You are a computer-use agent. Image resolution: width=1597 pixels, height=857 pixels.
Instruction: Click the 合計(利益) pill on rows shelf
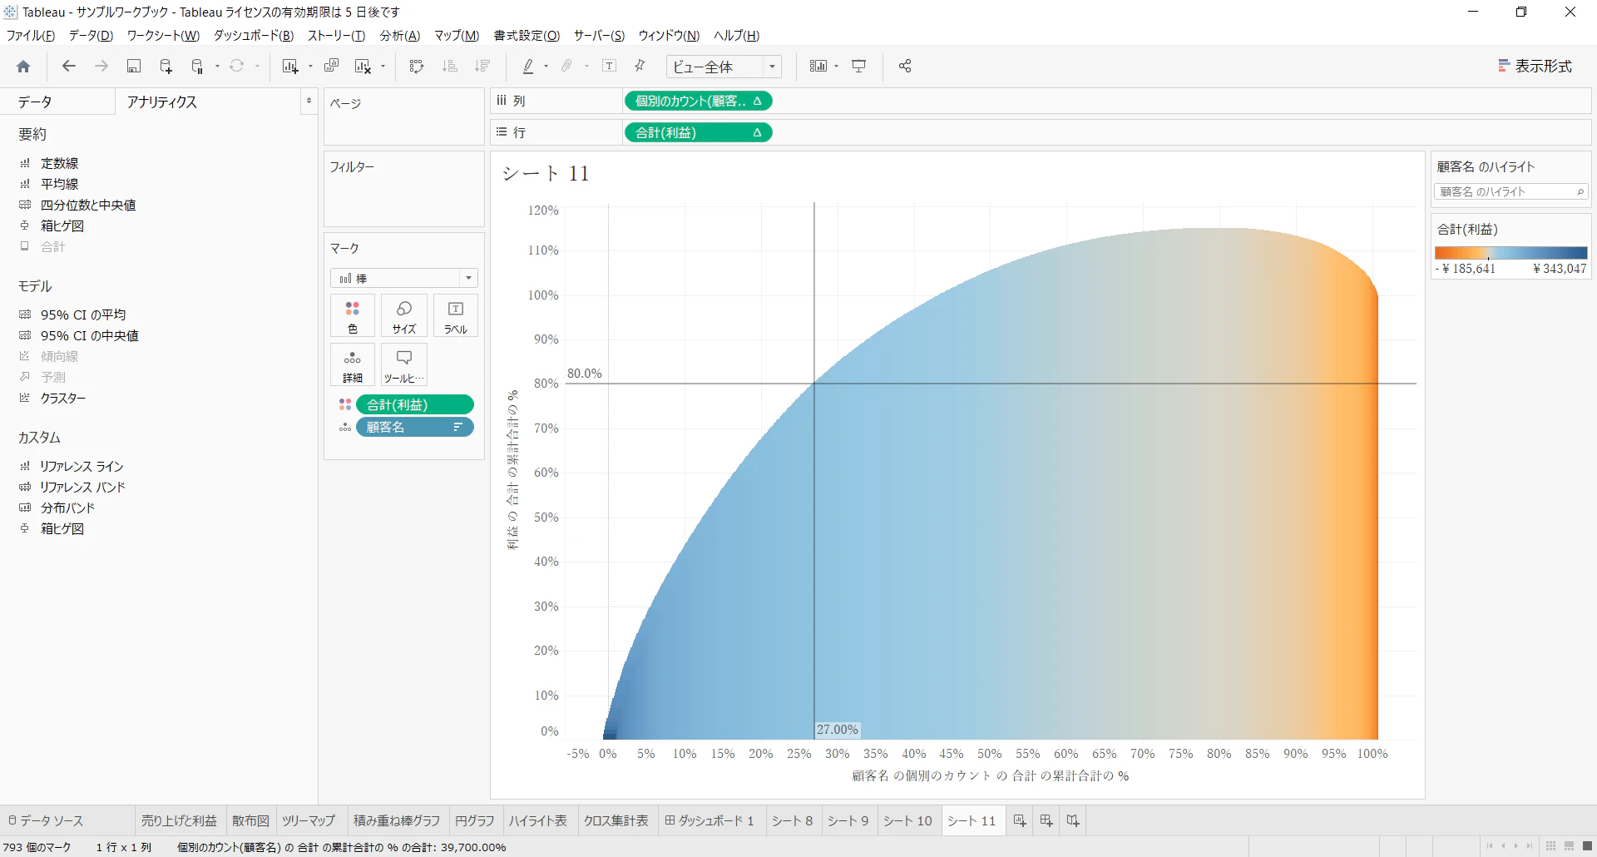[698, 132]
